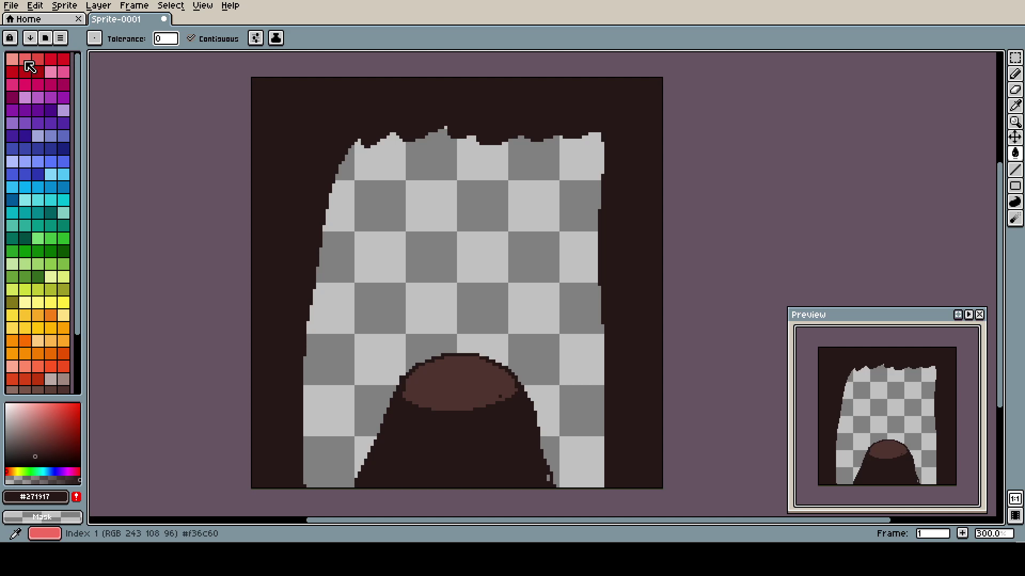
Task: Click the Mask color toggle bar
Action: (x=43, y=517)
